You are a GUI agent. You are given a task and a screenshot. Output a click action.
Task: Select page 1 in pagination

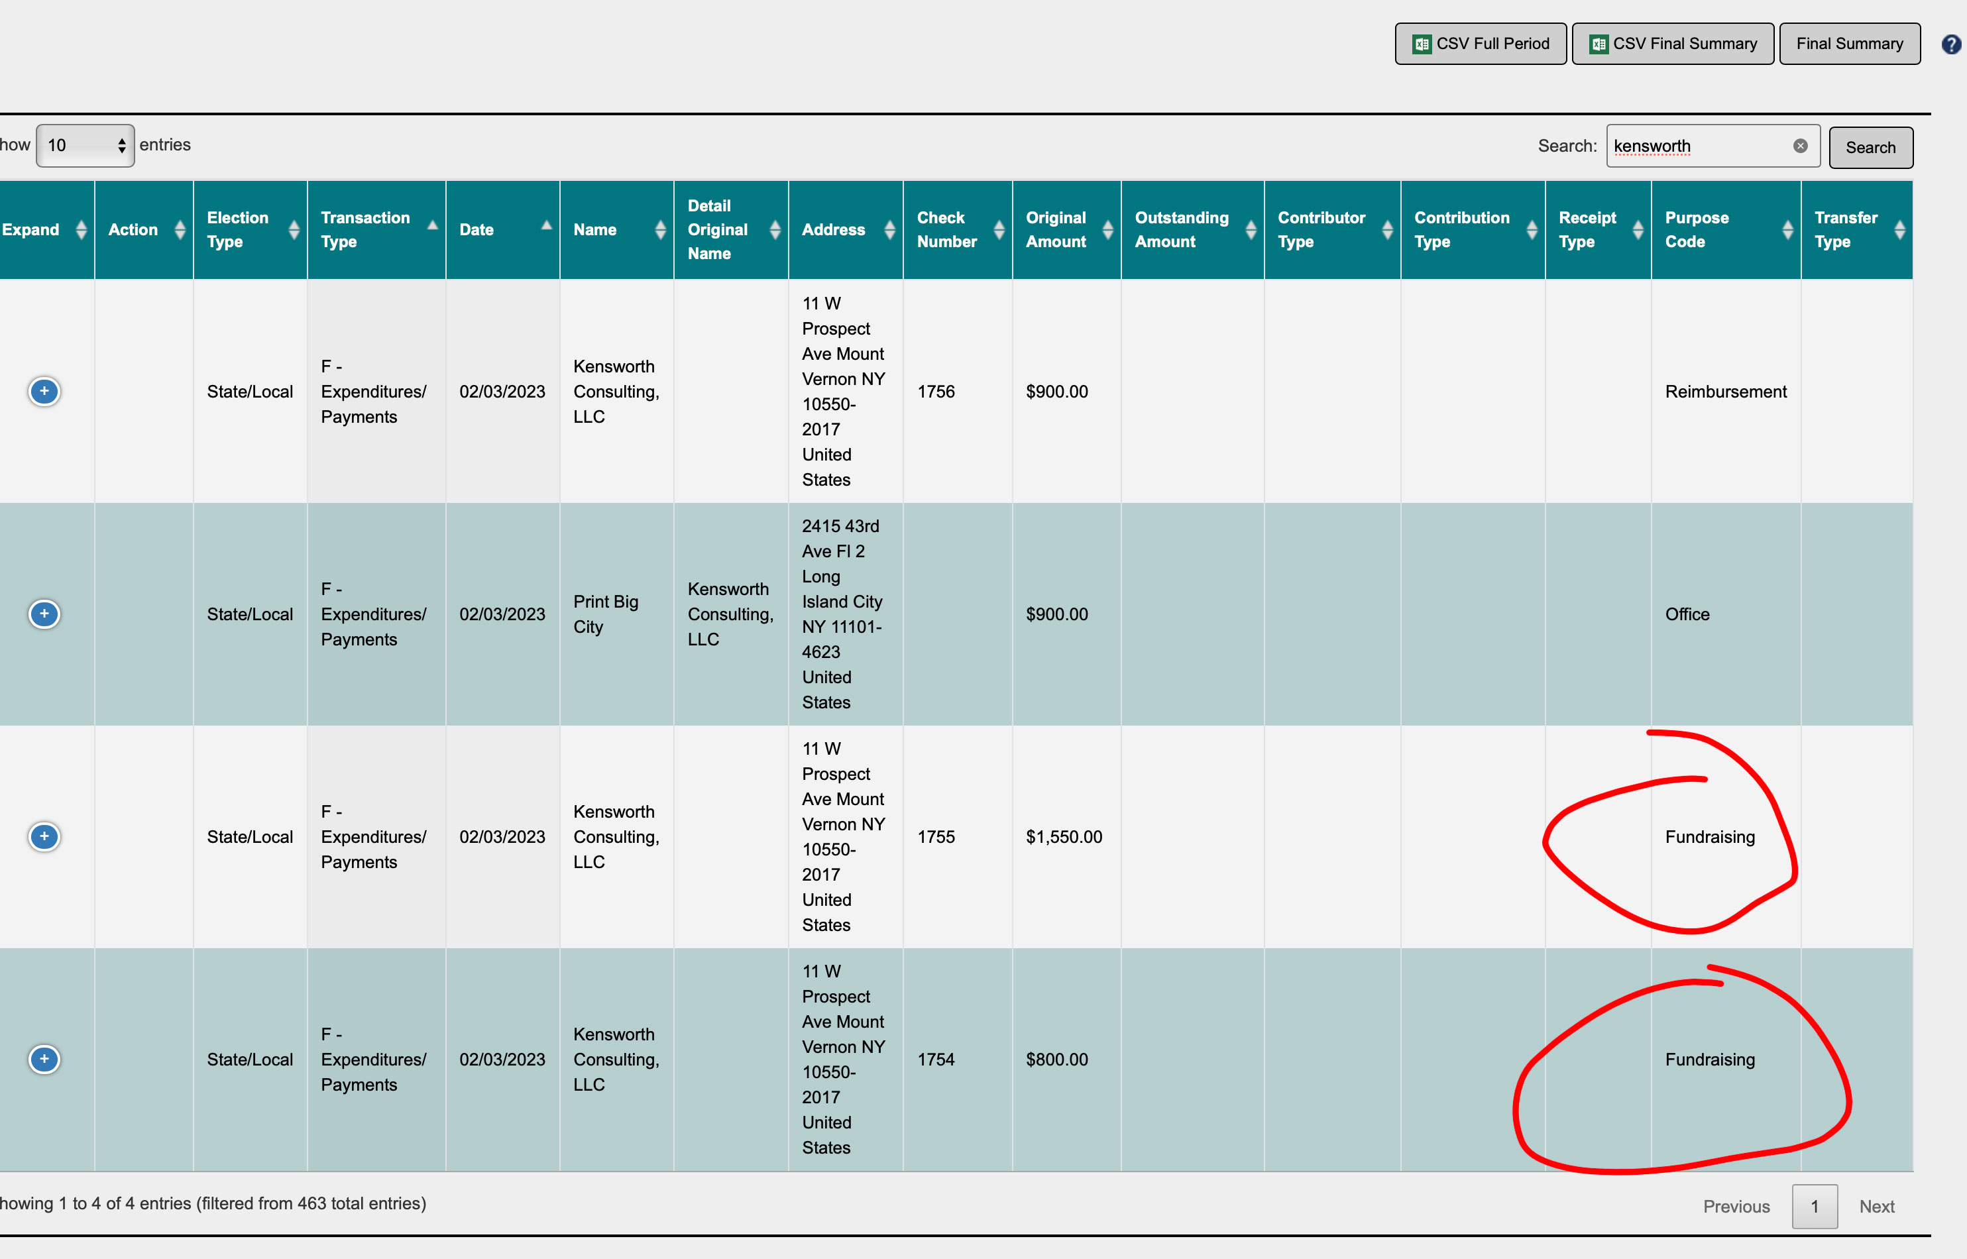pos(1814,1207)
